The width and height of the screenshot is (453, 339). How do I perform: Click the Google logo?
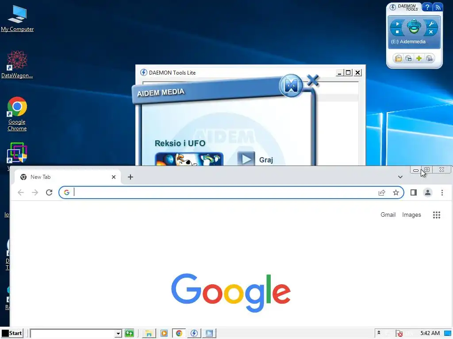click(231, 293)
